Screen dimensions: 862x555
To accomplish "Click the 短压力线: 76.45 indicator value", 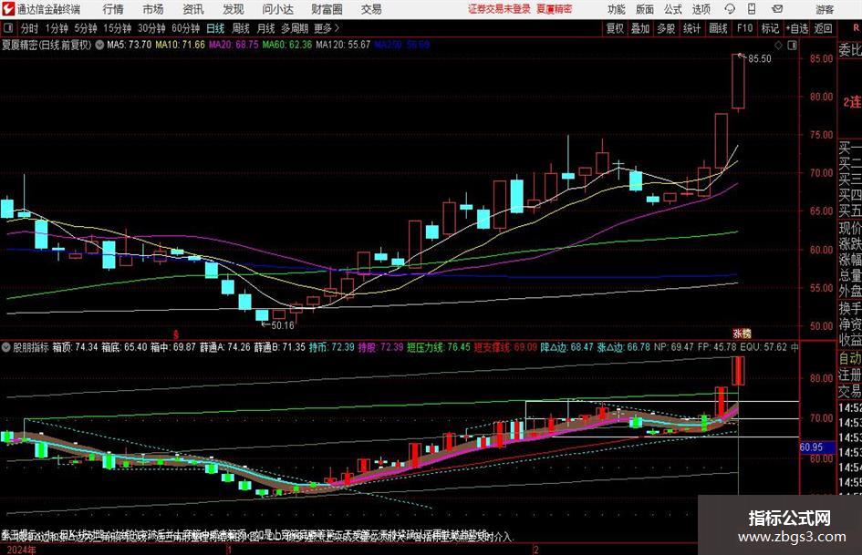I will point(439,347).
